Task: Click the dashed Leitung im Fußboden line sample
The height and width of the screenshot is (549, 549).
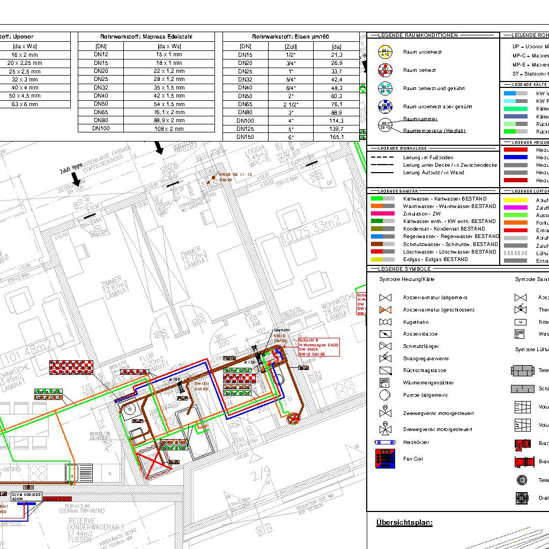Action: tap(382, 158)
